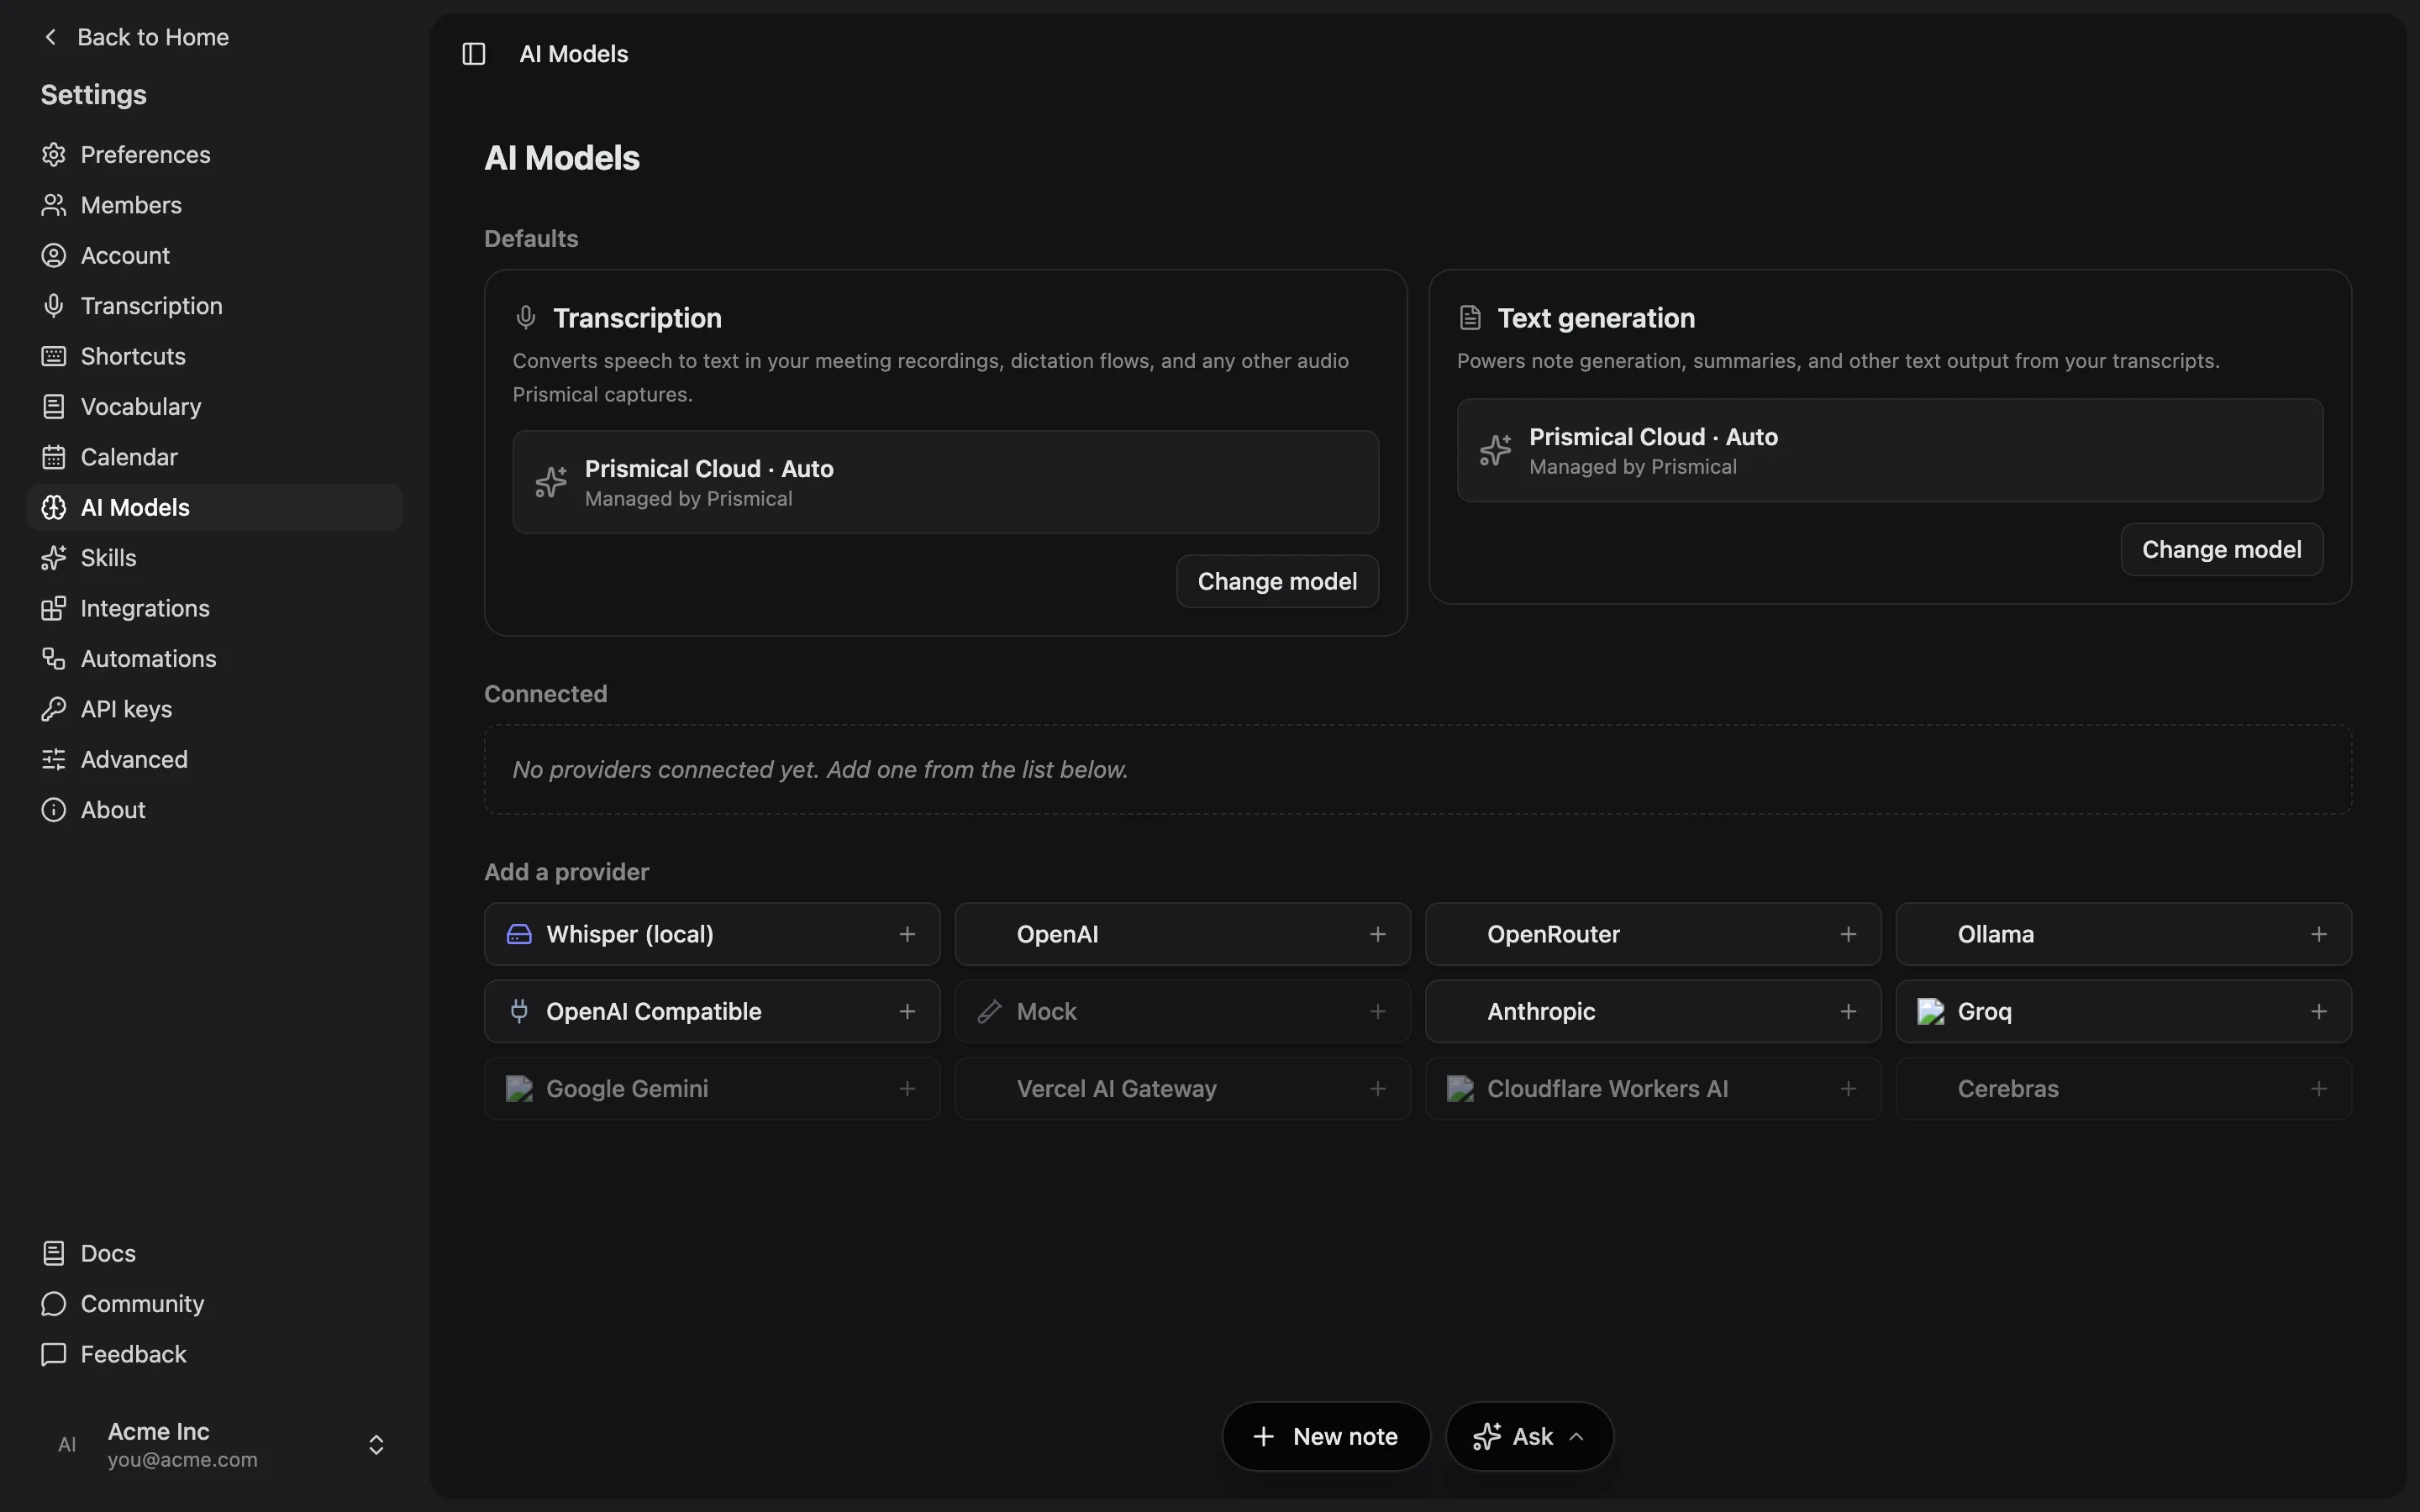
Task: Click the Docs book icon
Action: point(54,1253)
